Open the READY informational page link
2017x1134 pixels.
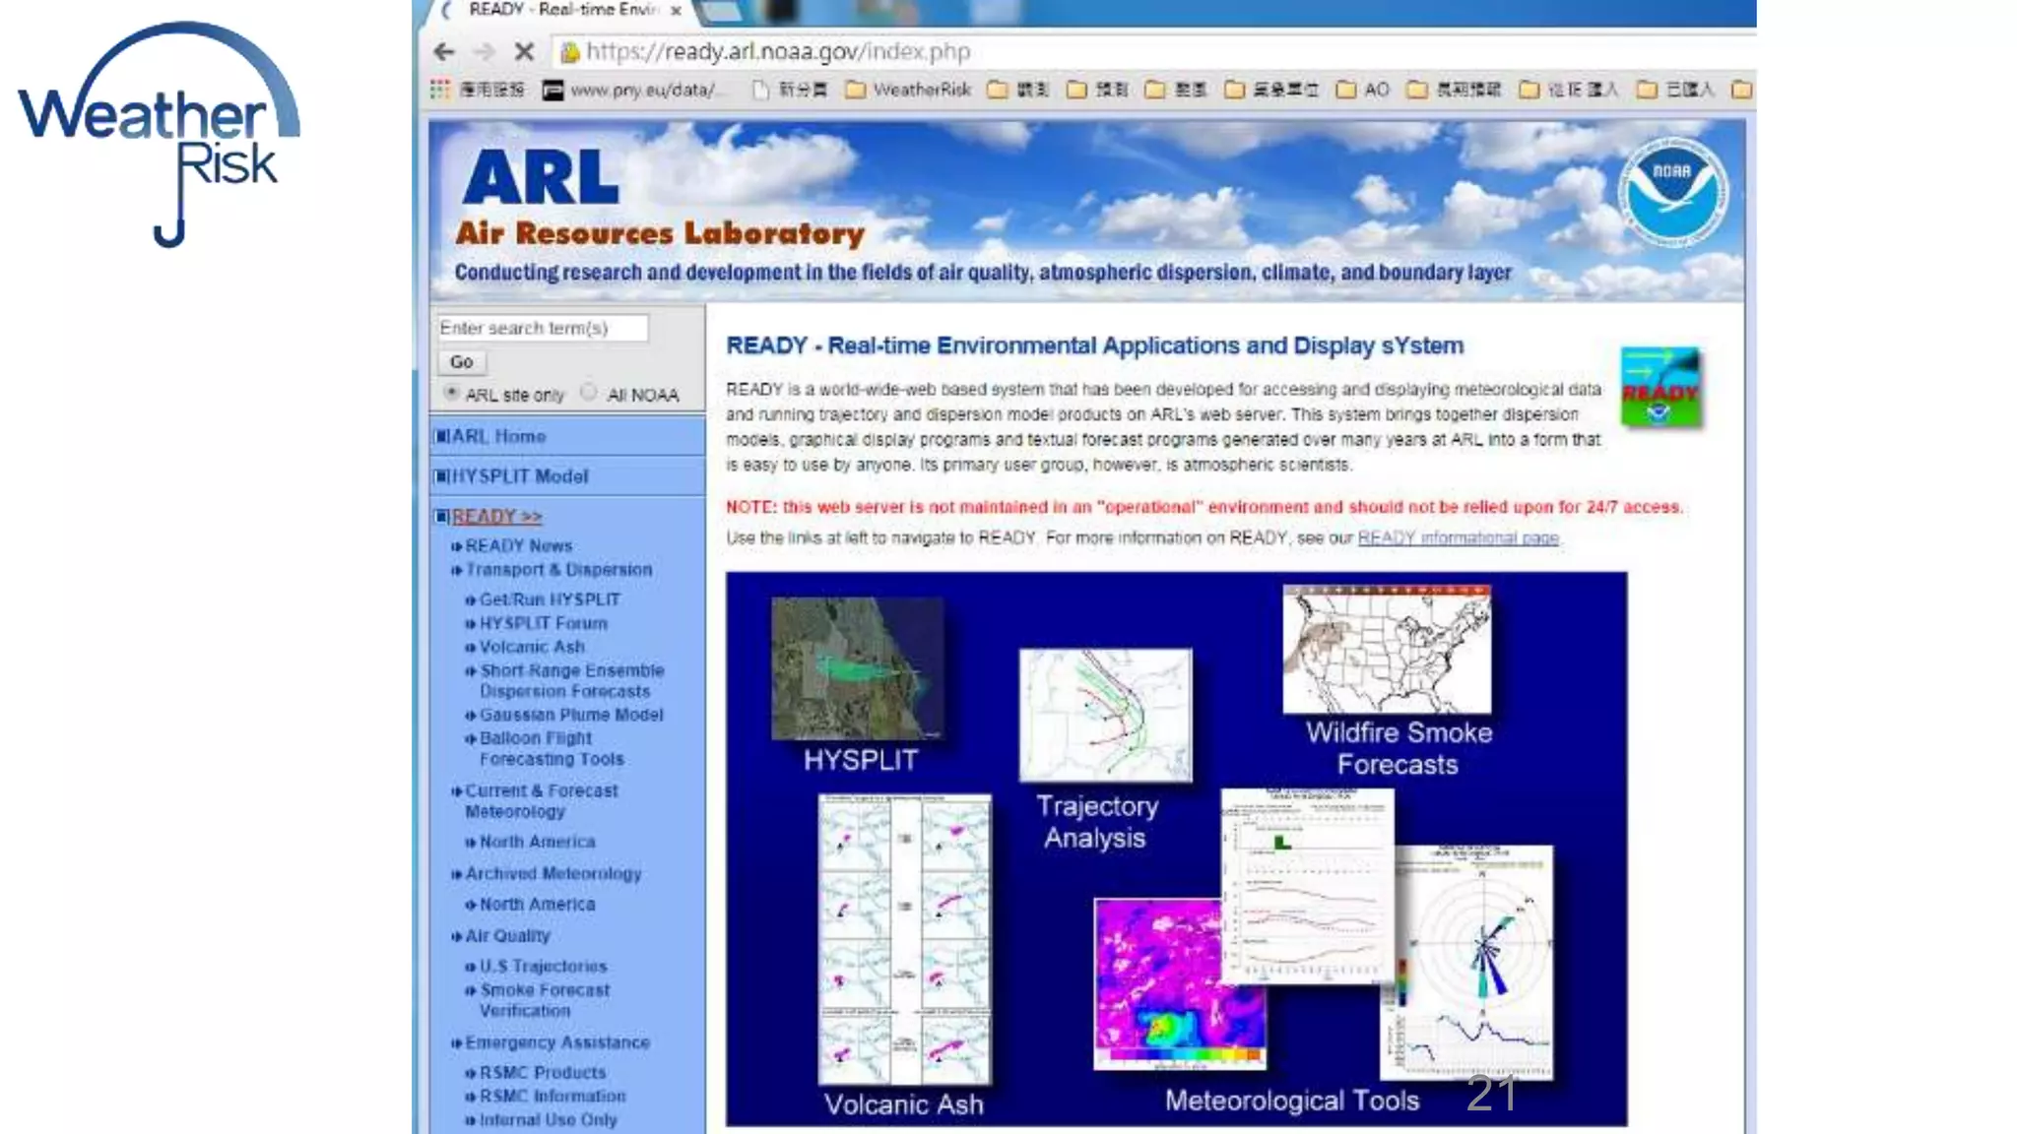click(1458, 537)
